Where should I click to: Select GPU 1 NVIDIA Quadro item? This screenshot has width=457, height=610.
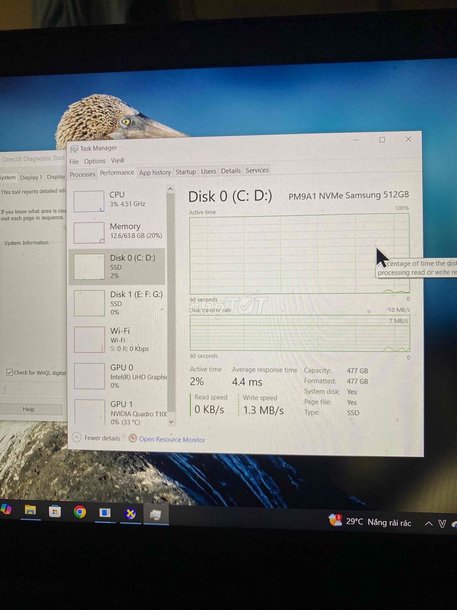click(117, 412)
